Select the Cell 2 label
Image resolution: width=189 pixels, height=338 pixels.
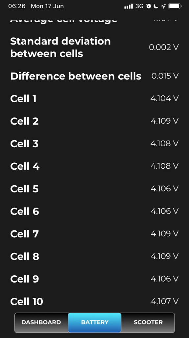pyautogui.click(x=24, y=121)
